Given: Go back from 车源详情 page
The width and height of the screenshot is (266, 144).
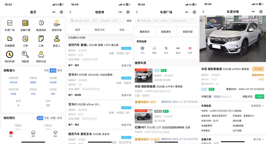Looking at the screenshot, I should click(x=204, y=12).
